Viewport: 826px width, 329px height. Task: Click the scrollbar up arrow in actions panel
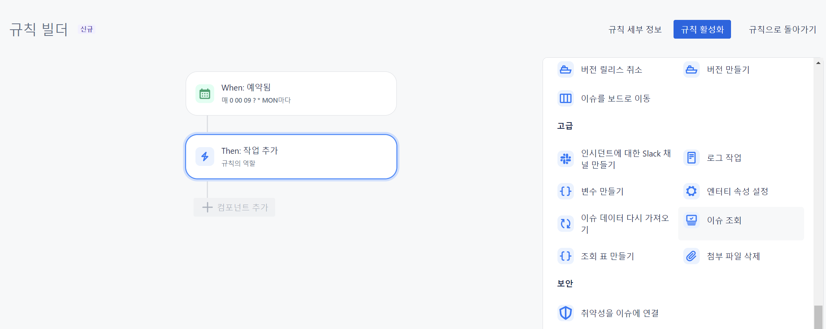pos(818,63)
